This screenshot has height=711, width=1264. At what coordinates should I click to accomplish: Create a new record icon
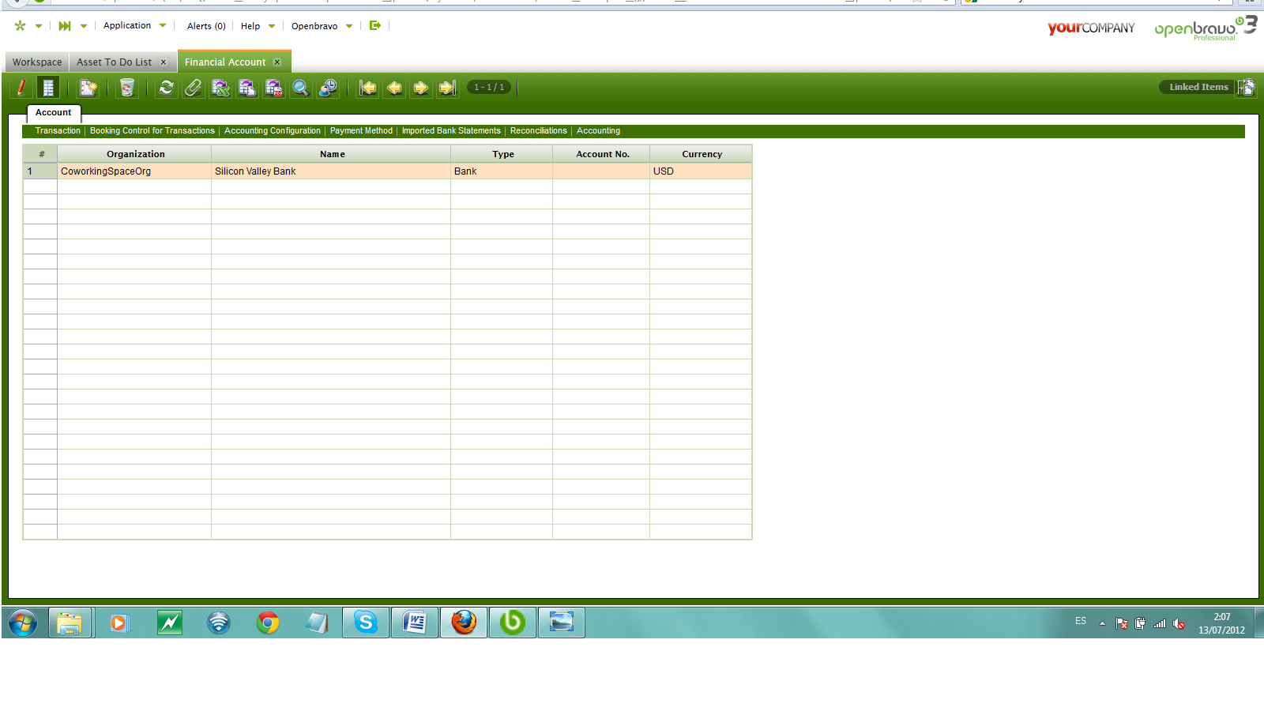click(88, 88)
